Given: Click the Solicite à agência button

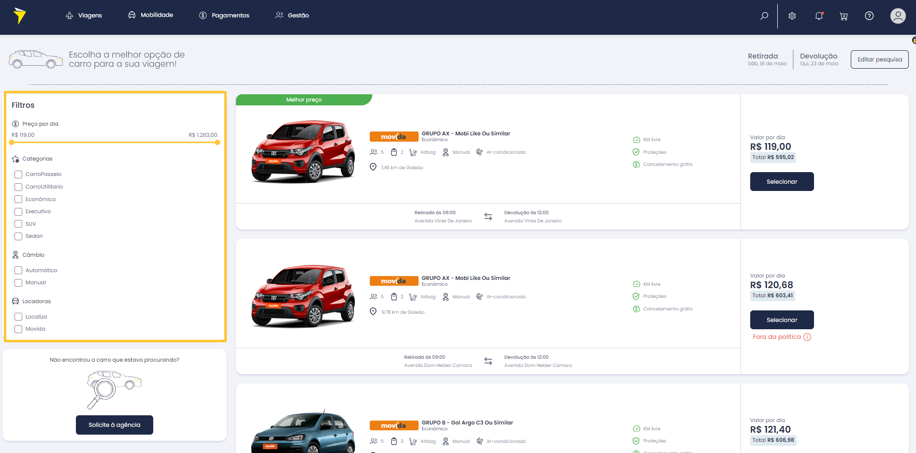Looking at the screenshot, I should tap(115, 425).
